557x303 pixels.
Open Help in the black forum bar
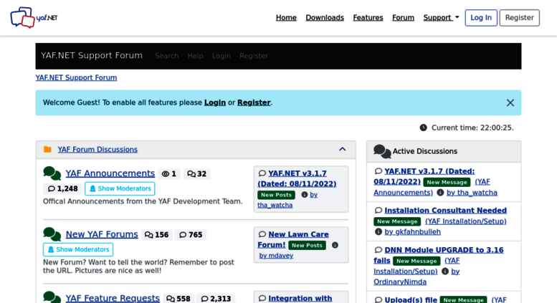[196, 56]
